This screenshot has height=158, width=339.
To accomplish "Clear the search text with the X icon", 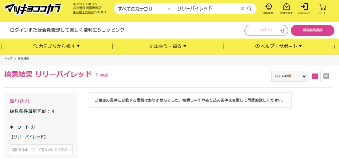I will click(242, 8).
